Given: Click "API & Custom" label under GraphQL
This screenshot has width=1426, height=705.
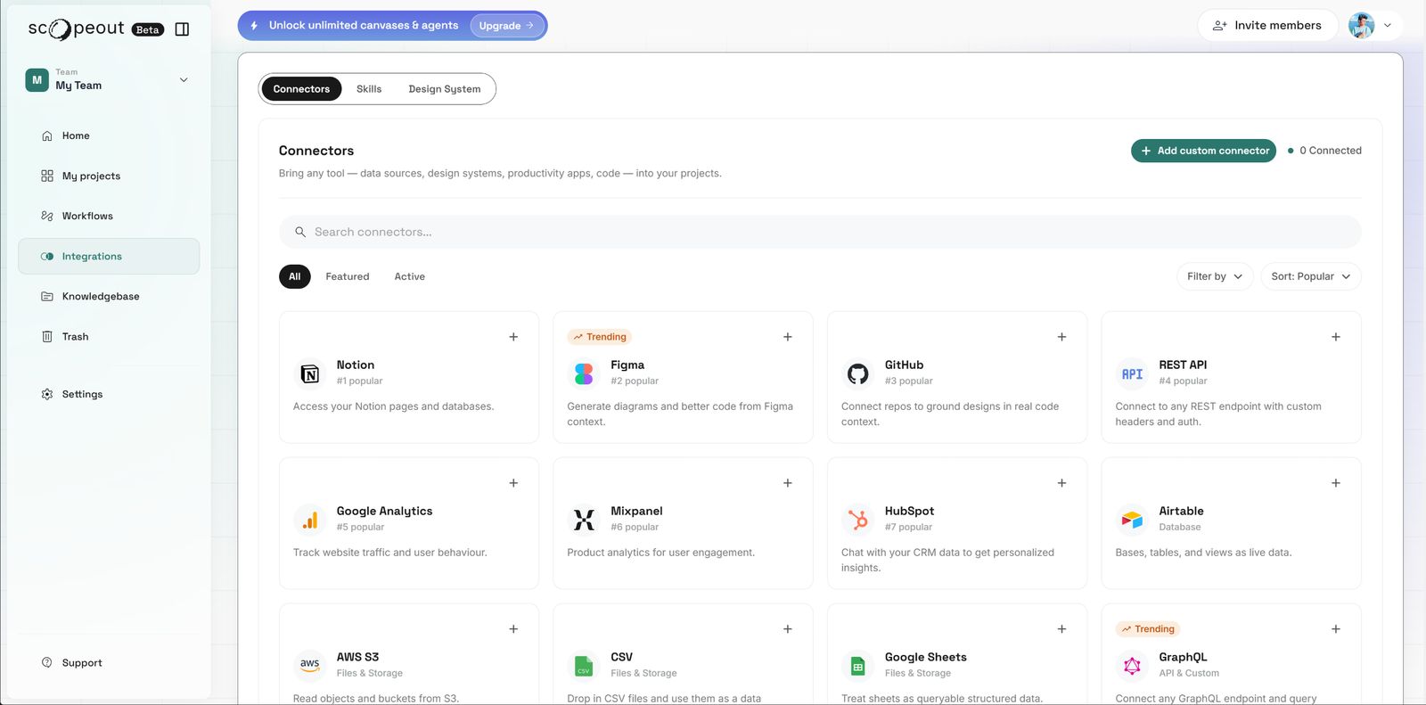Looking at the screenshot, I should click(1189, 673).
